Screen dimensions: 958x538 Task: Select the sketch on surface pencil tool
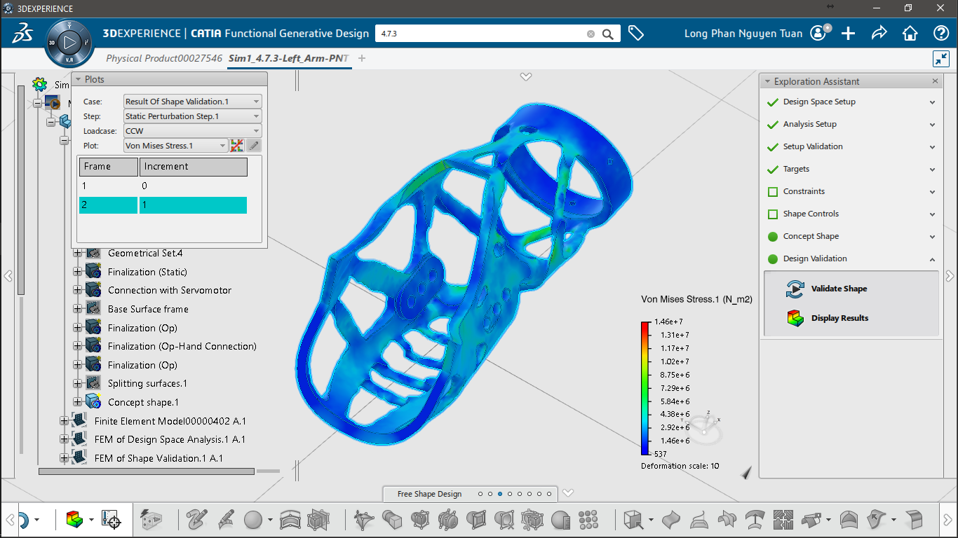pos(226,520)
